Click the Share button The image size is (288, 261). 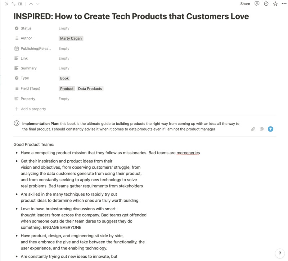[x=245, y=4]
